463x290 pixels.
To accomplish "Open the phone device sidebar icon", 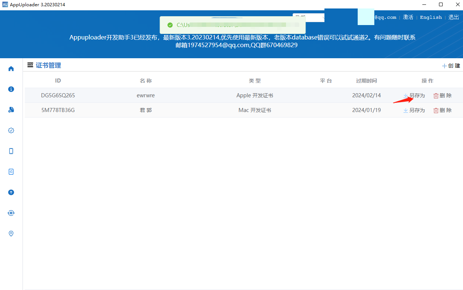I will (x=11, y=151).
